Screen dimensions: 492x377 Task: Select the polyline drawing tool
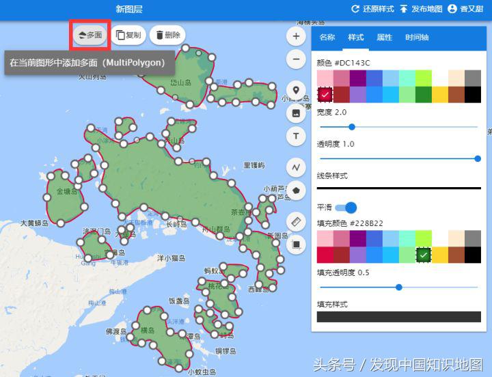(x=296, y=167)
